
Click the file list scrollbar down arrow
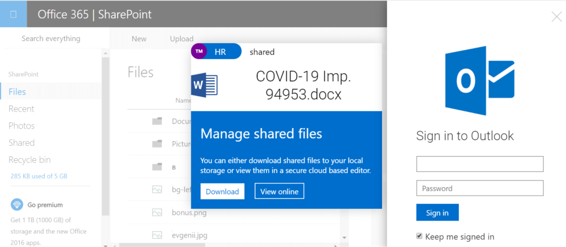344,237
